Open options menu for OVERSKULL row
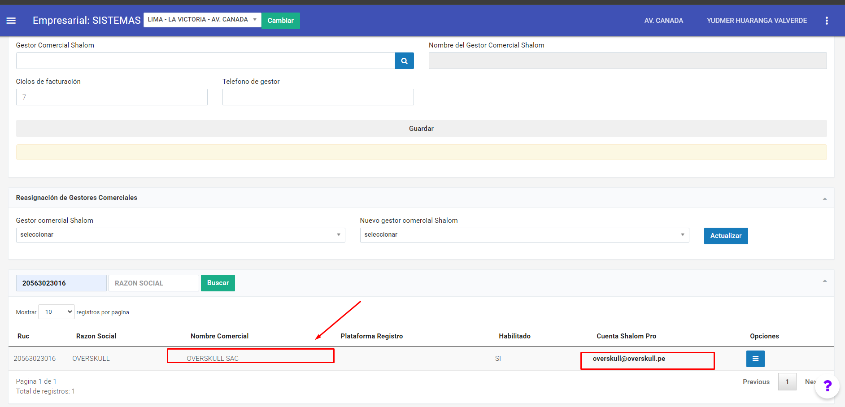 [755, 359]
